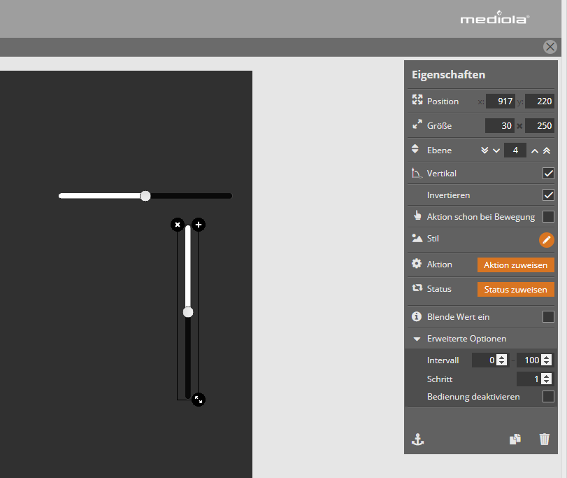The height and width of the screenshot is (478, 567).
Task: Click the Stil edit pencil icon
Action: pyautogui.click(x=547, y=240)
